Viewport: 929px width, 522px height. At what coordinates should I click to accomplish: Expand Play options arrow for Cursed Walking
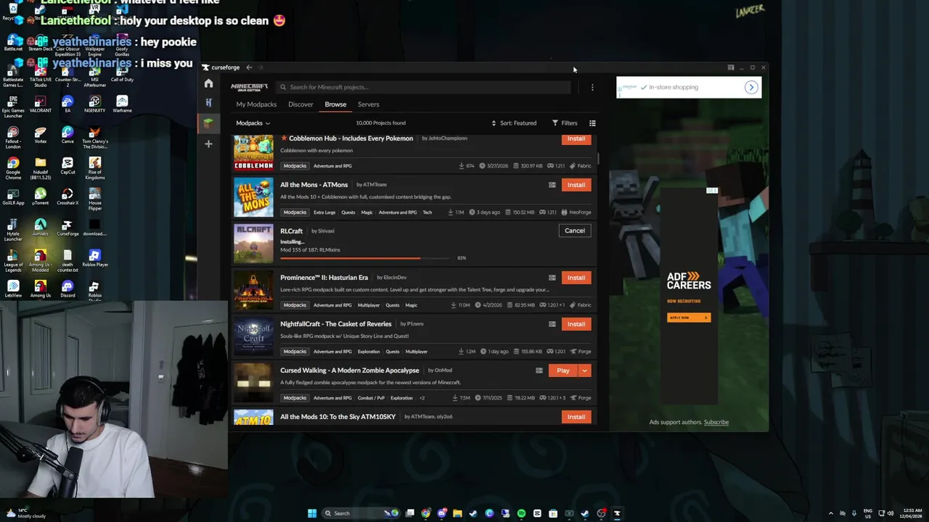pyautogui.click(x=584, y=370)
